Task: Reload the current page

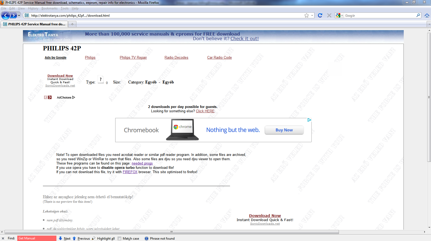Action: click(320, 15)
